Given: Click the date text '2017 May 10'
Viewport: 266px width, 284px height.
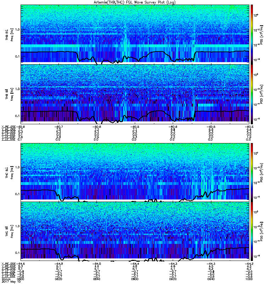Looking at the screenshot, I should 11,282.
